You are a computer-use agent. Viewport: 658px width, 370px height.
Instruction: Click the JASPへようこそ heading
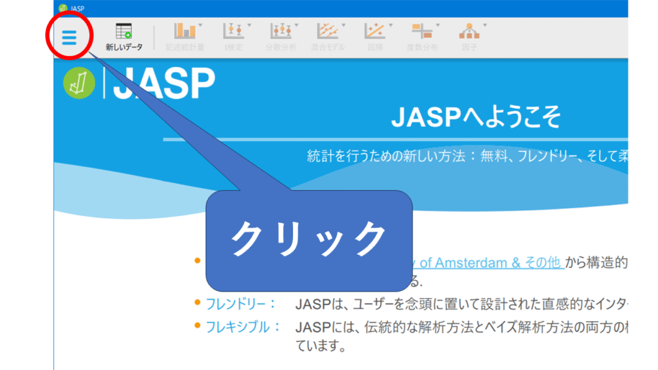pos(476,116)
